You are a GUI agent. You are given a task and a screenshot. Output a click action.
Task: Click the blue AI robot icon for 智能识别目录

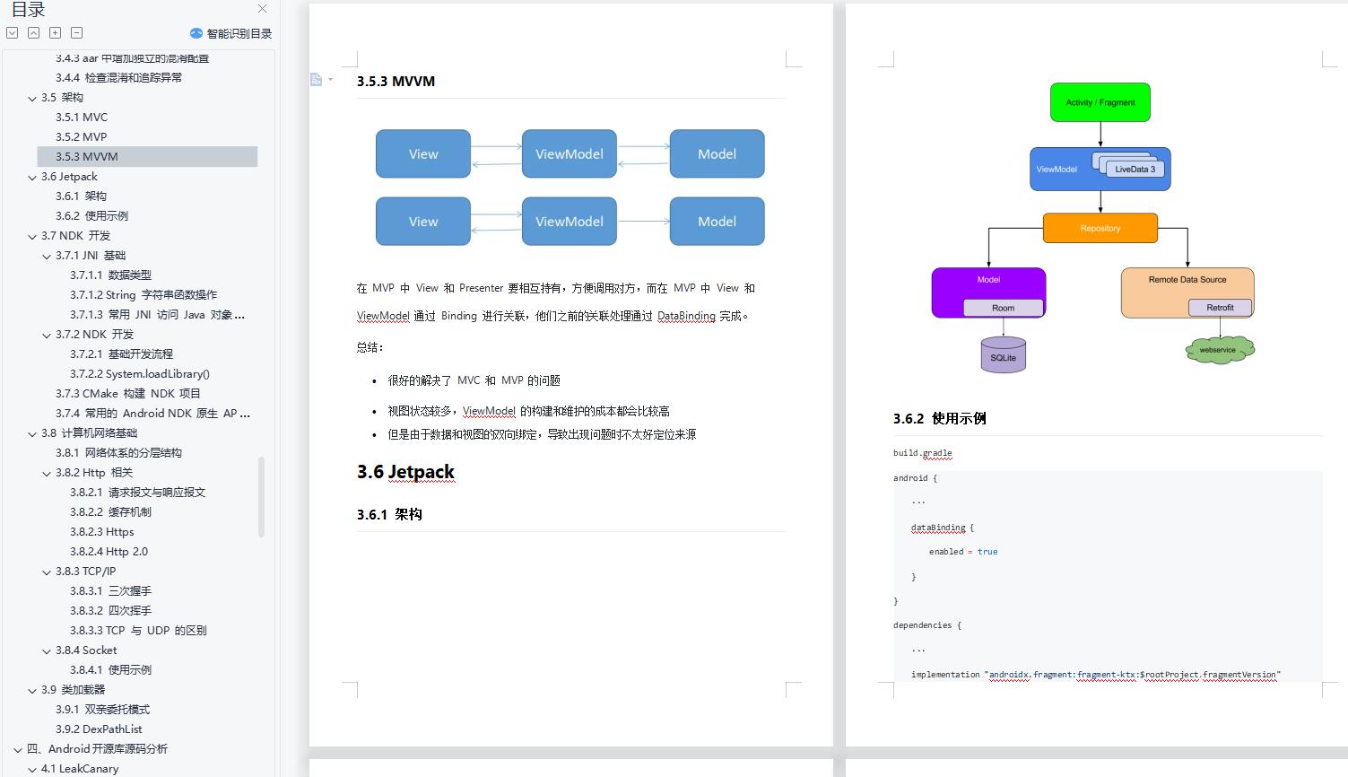coord(196,32)
